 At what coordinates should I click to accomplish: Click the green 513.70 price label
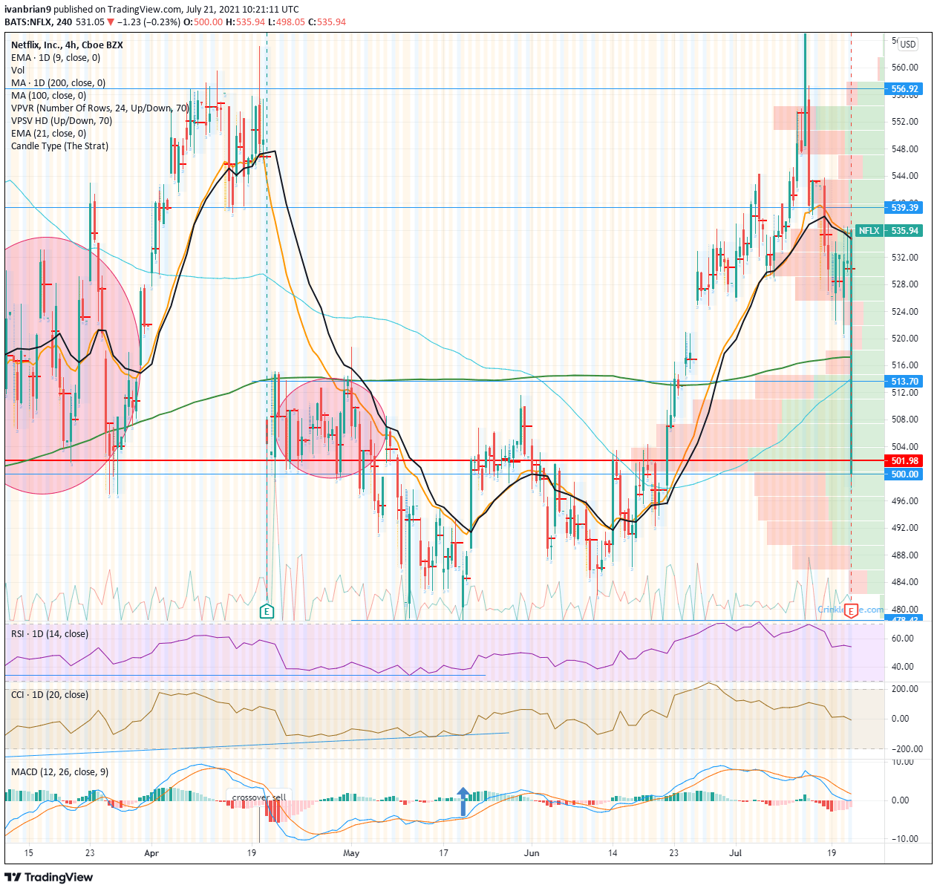(x=904, y=381)
